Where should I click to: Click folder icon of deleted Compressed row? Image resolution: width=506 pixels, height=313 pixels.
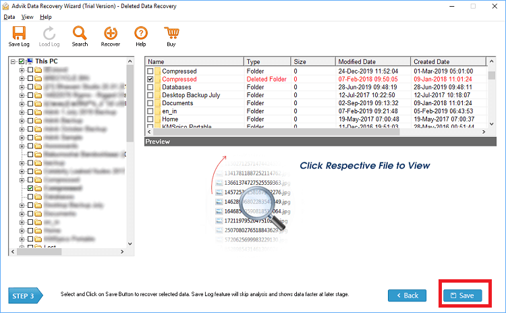[157, 79]
